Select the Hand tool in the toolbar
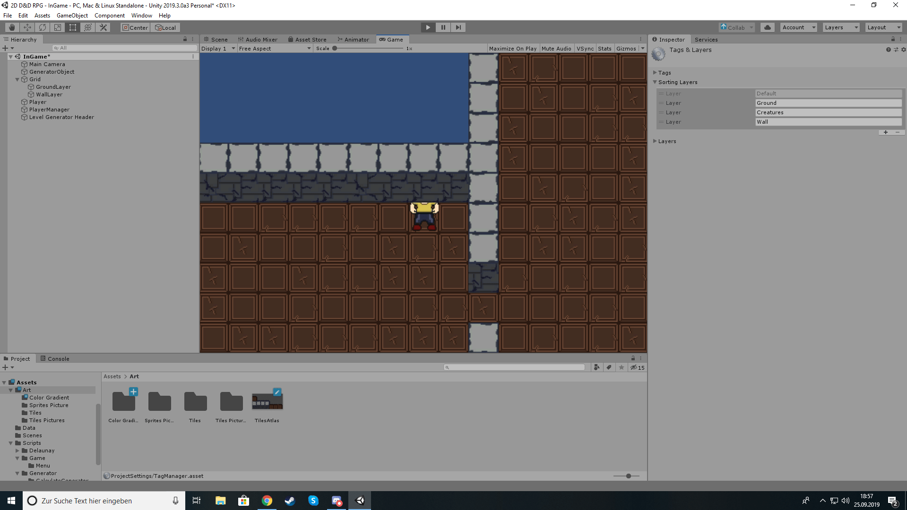Image resolution: width=907 pixels, height=510 pixels. click(x=11, y=27)
